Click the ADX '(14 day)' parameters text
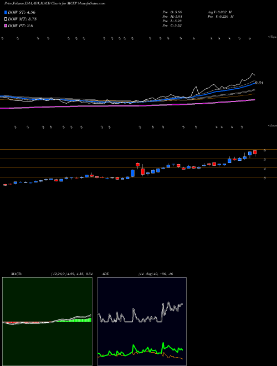The image size is (277, 366). click(x=146, y=274)
